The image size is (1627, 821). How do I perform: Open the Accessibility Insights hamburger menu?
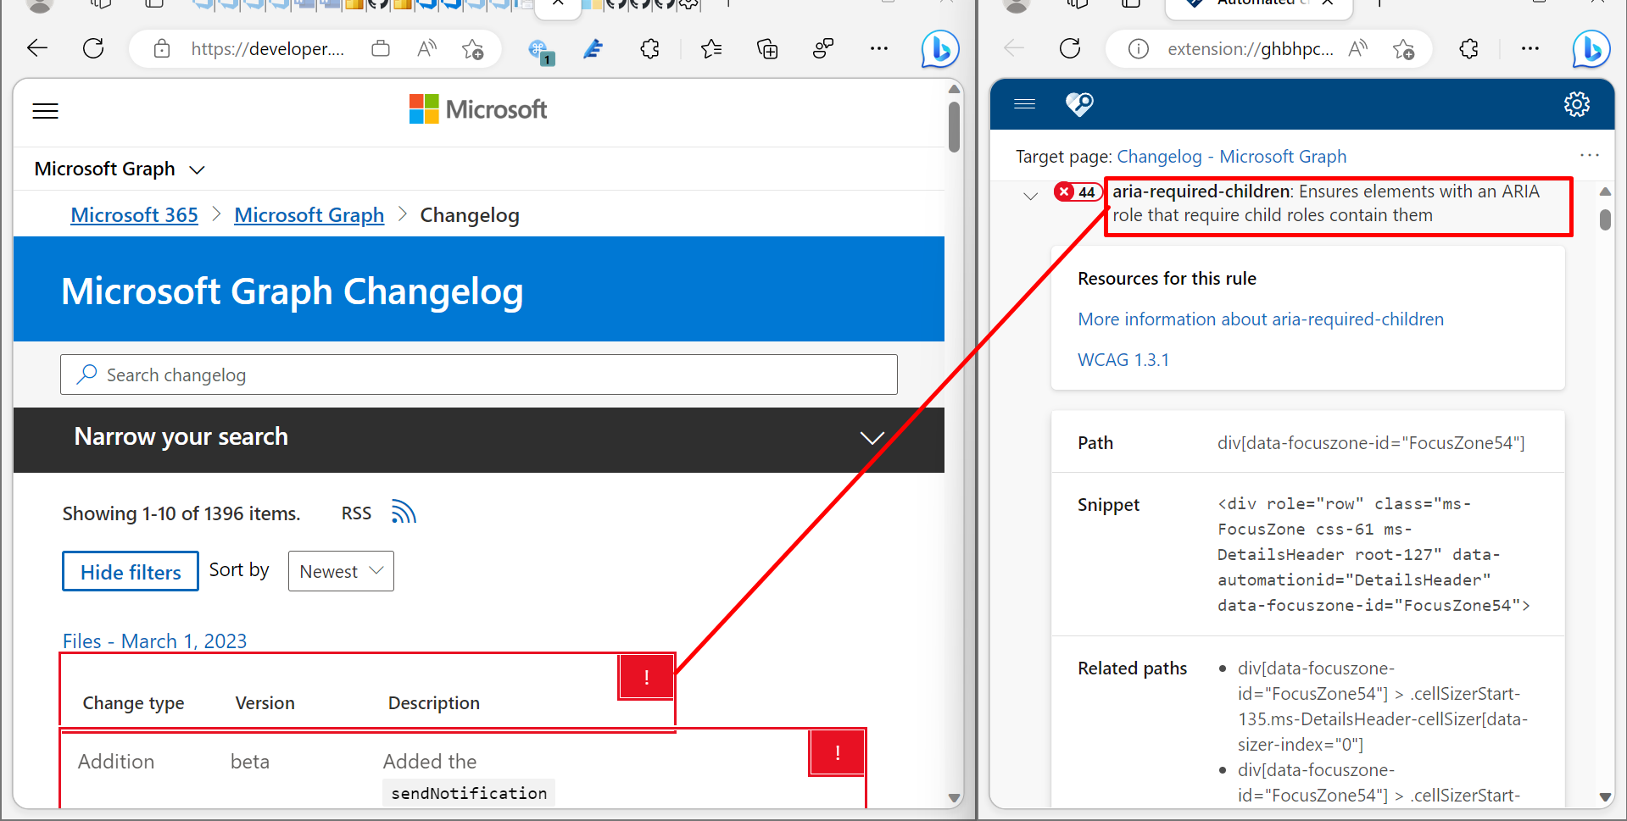1023,104
